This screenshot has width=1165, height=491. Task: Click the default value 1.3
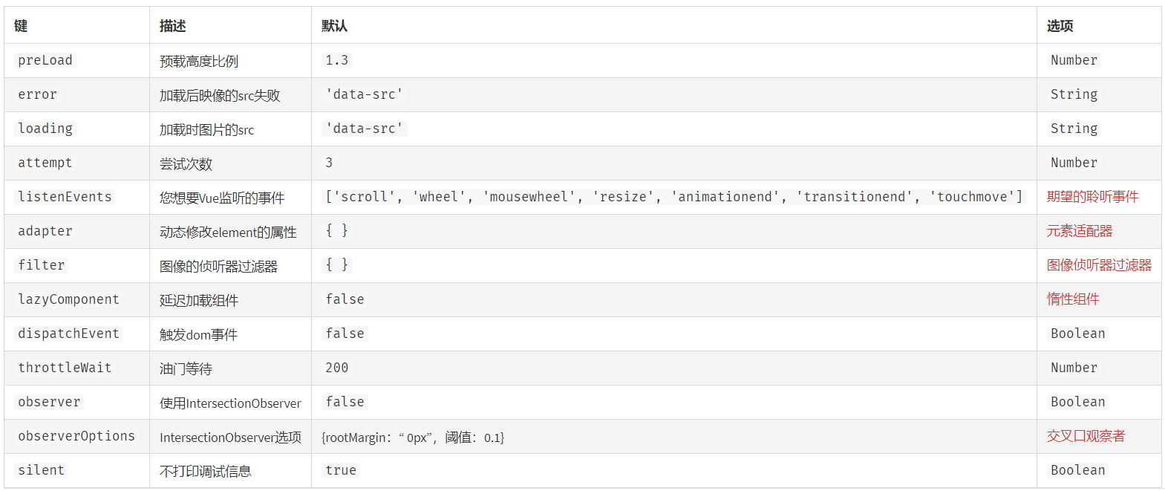pyautogui.click(x=336, y=60)
